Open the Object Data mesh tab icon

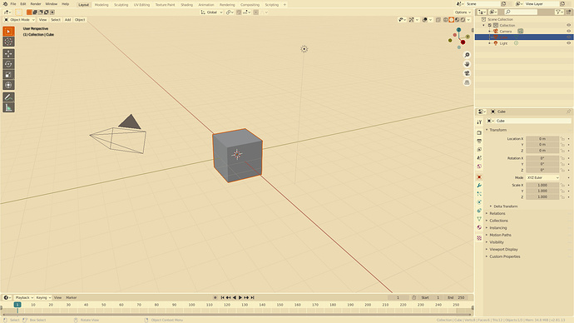[x=479, y=219]
